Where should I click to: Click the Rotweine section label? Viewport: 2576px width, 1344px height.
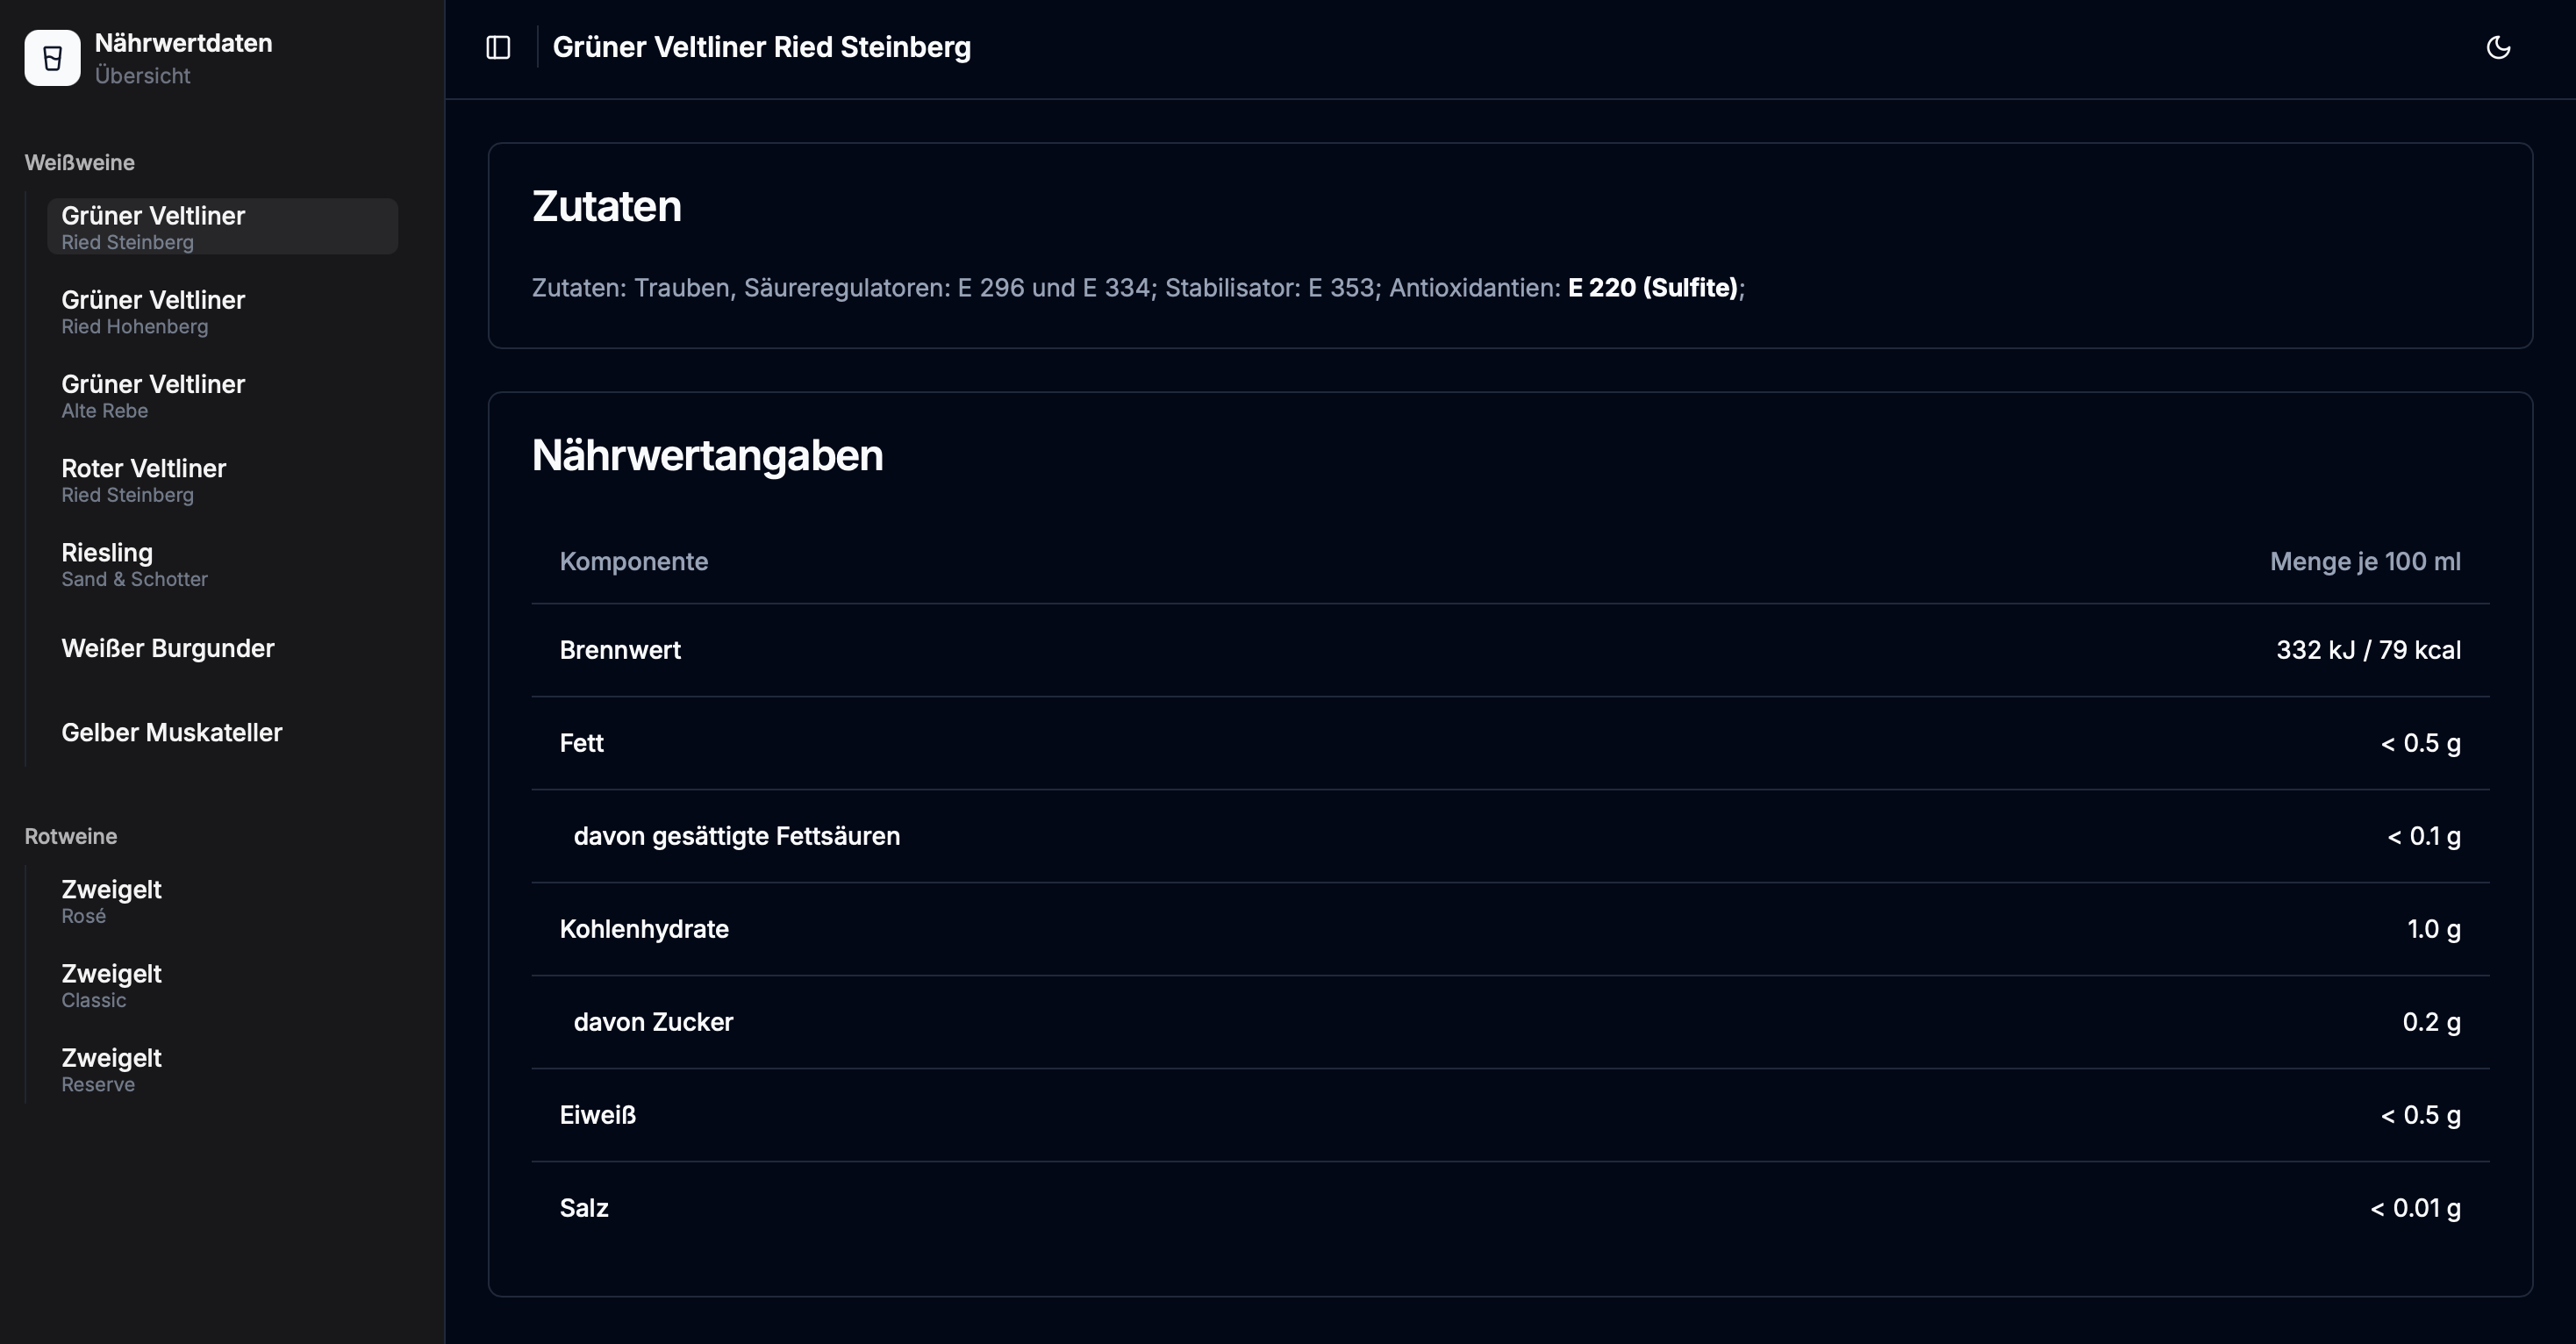click(71, 836)
